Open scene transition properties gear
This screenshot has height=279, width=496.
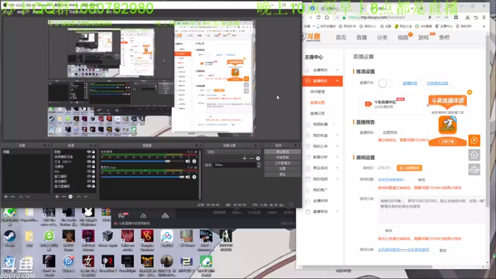click(258, 158)
